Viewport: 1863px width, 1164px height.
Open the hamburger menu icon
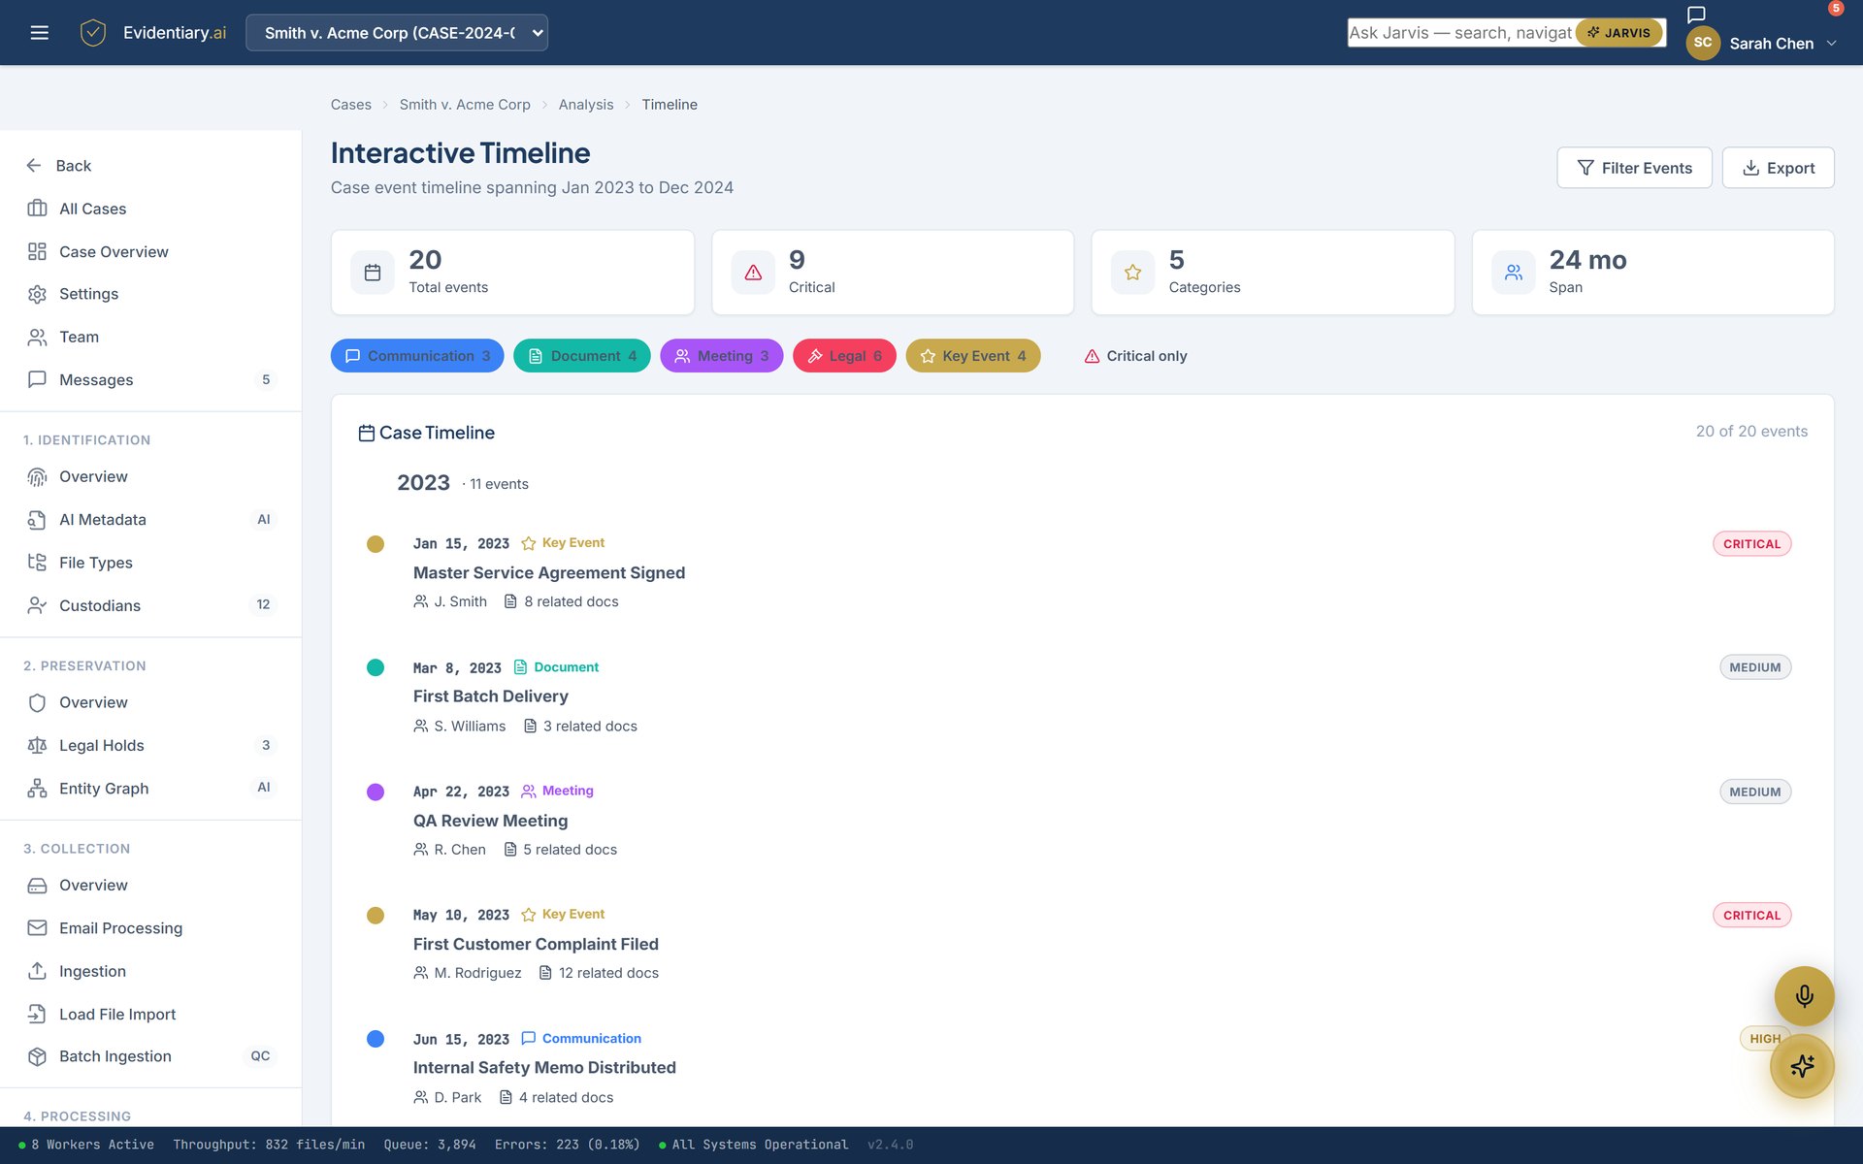(x=39, y=33)
